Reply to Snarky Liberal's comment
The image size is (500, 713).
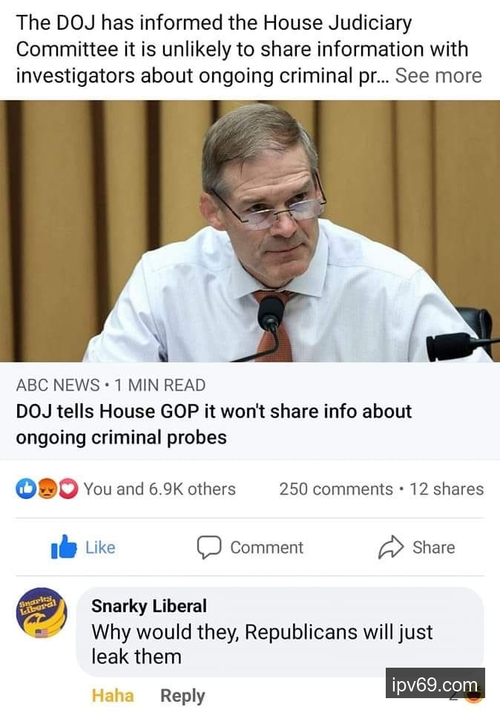coord(182,696)
